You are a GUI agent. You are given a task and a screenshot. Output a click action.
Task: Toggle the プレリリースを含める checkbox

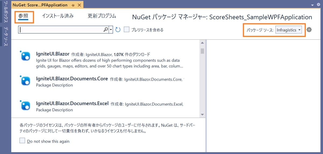[x=127, y=30]
